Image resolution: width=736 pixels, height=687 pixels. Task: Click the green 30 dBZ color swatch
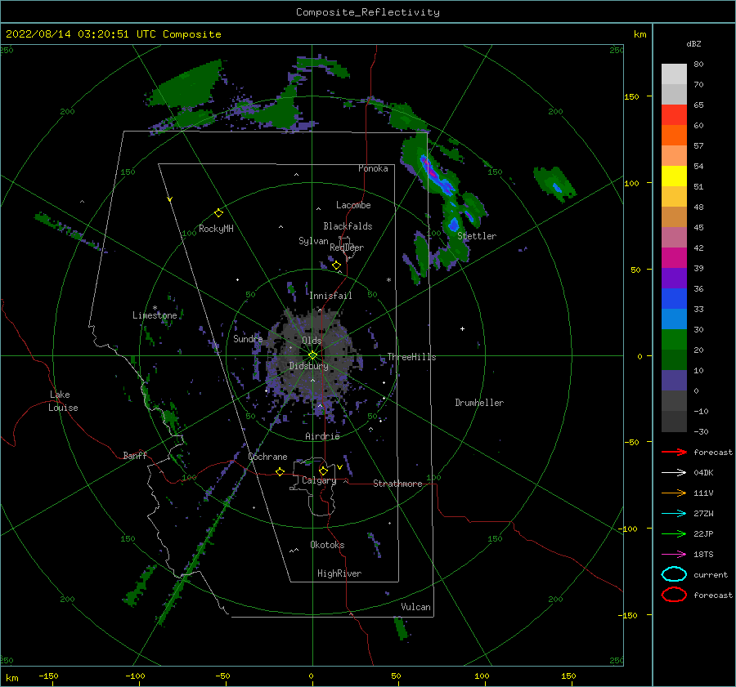674,339
